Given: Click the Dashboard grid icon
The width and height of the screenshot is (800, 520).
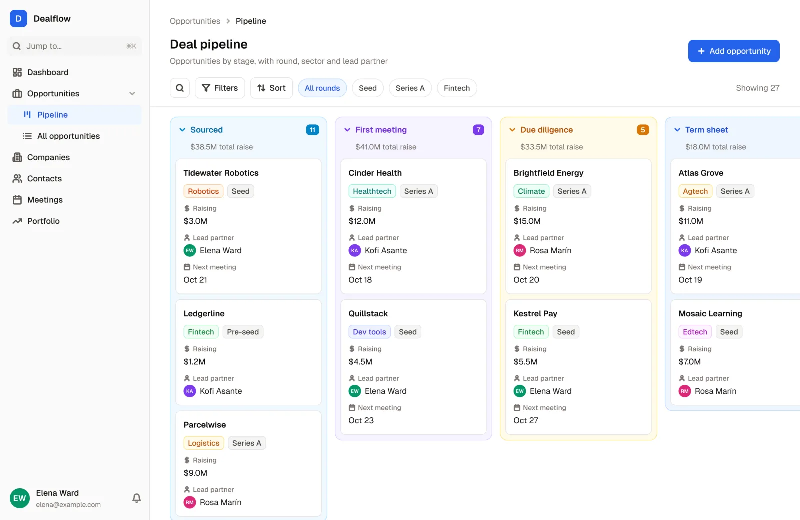Looking at the screenshot, I should point(17,72).
